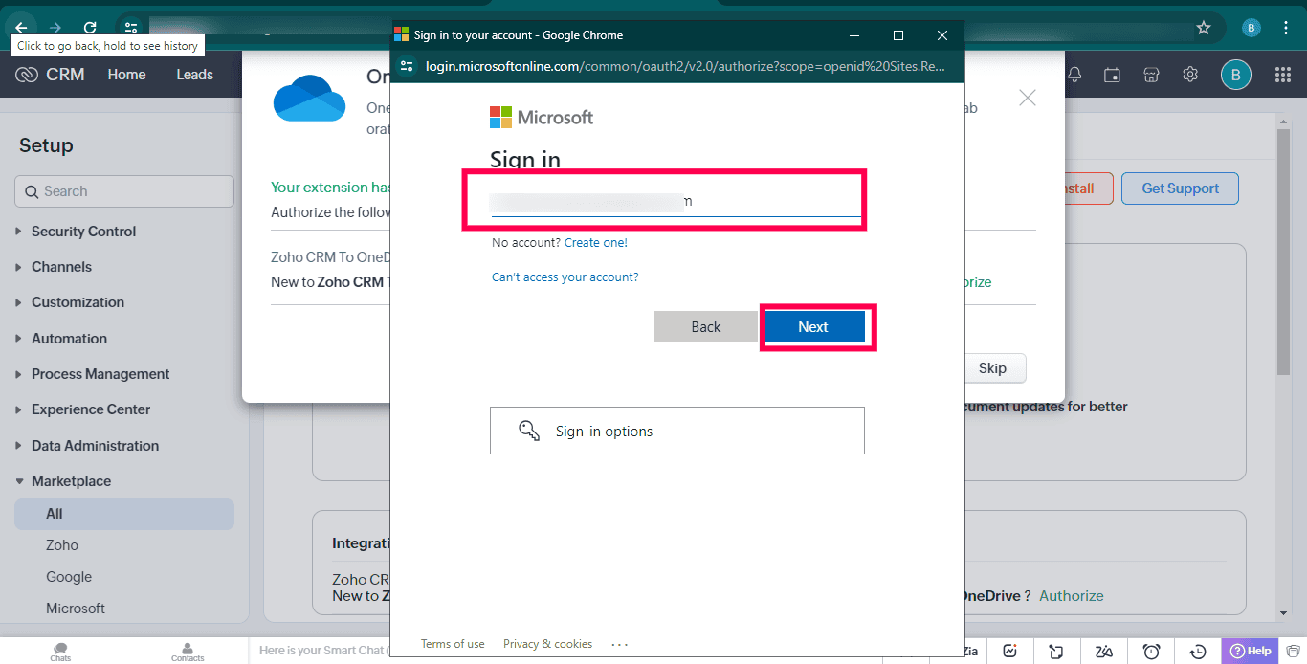Open the Leads tab in CRM

tap(194, 75)
